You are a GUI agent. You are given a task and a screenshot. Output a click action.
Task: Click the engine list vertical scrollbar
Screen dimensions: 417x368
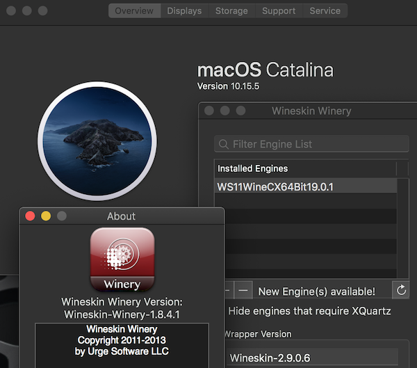click(403, 228)
